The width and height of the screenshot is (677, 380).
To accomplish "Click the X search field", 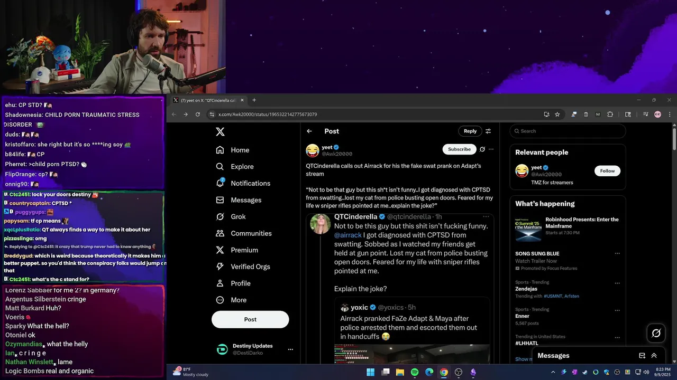I will 568,131.
